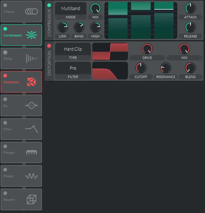Click the Phaser wave icon

tap(31, 176)
